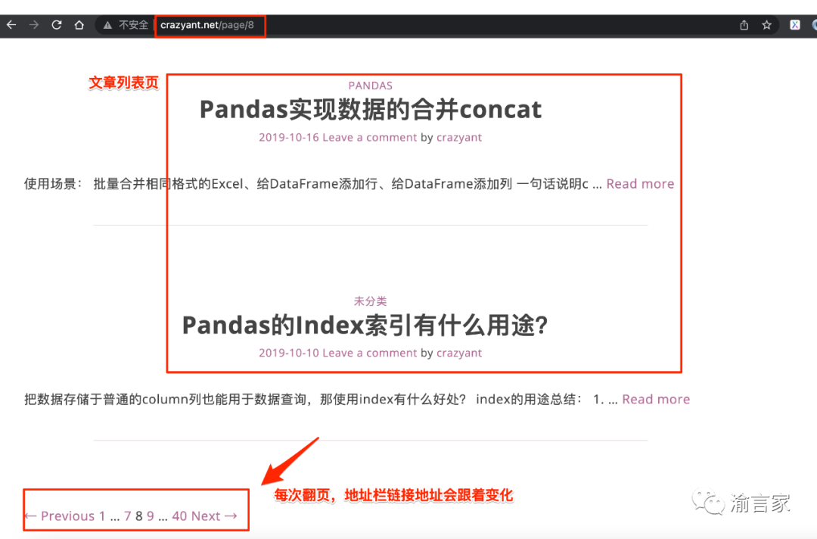Jump to pagination page 9
This screenshot has width=817, height=539.
(150, 516)
